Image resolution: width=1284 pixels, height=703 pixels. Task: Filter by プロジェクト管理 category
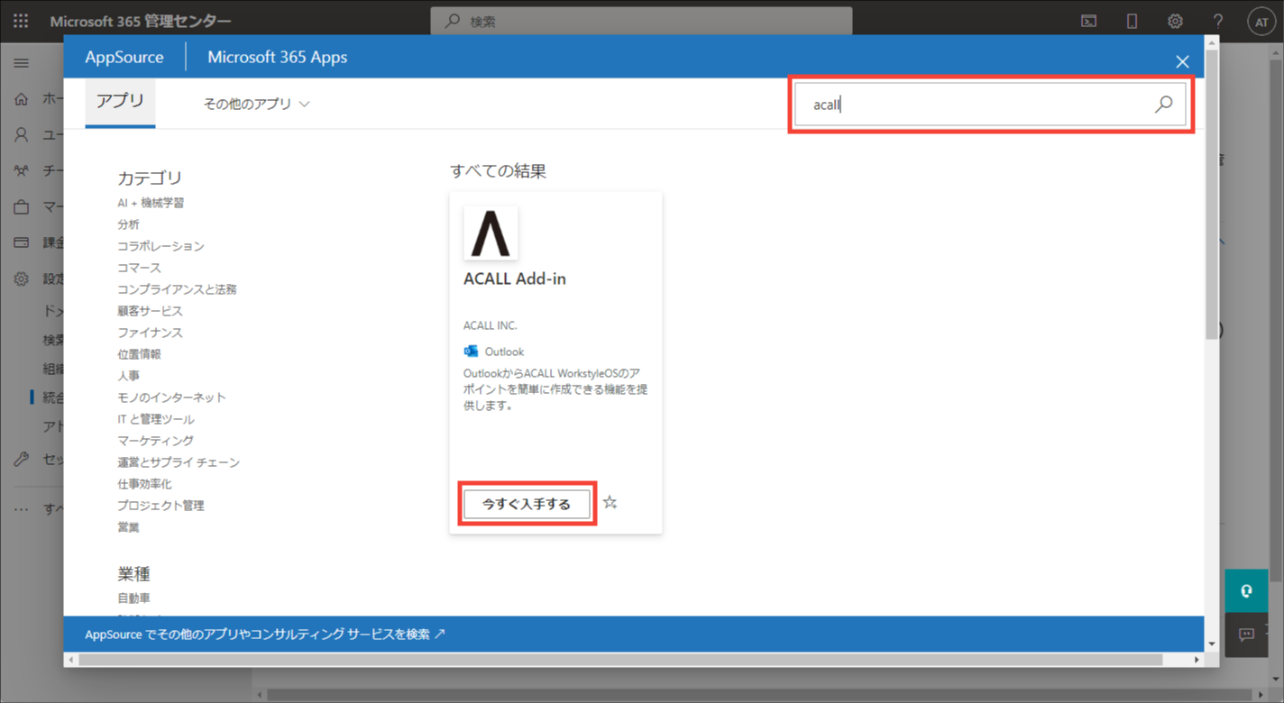[x=160, y=506]
